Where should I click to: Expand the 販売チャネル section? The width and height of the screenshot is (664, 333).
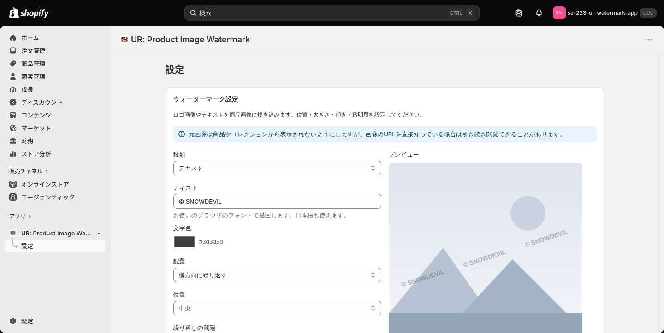coord(29,171)
